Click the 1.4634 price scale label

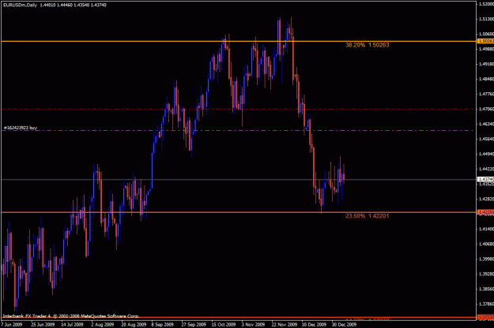click(486, 124)
